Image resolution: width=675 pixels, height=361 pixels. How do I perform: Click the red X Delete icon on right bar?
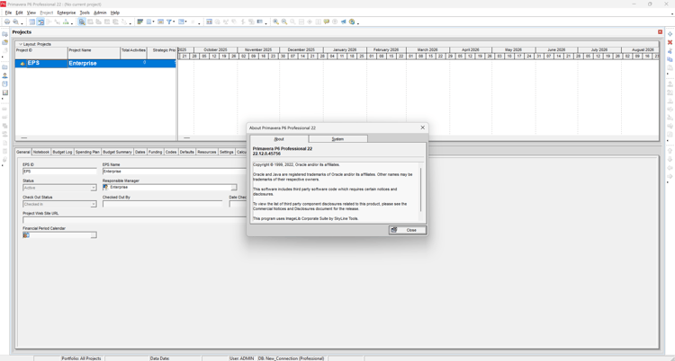pos(670,42)
